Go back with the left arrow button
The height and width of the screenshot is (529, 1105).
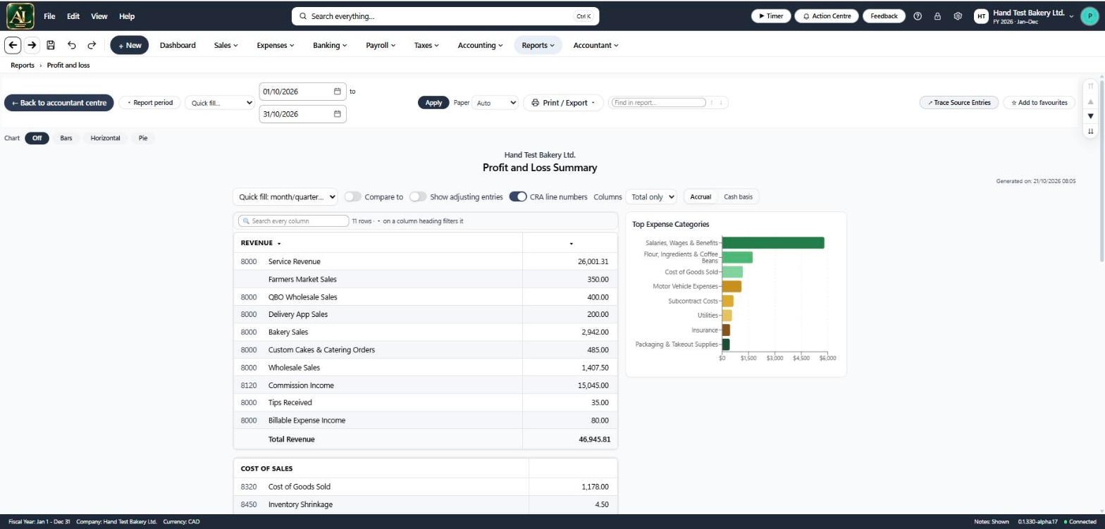pyautogui.click(x=13, y=45)
